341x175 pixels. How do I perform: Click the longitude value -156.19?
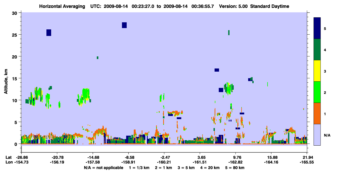tap(57, 162)
